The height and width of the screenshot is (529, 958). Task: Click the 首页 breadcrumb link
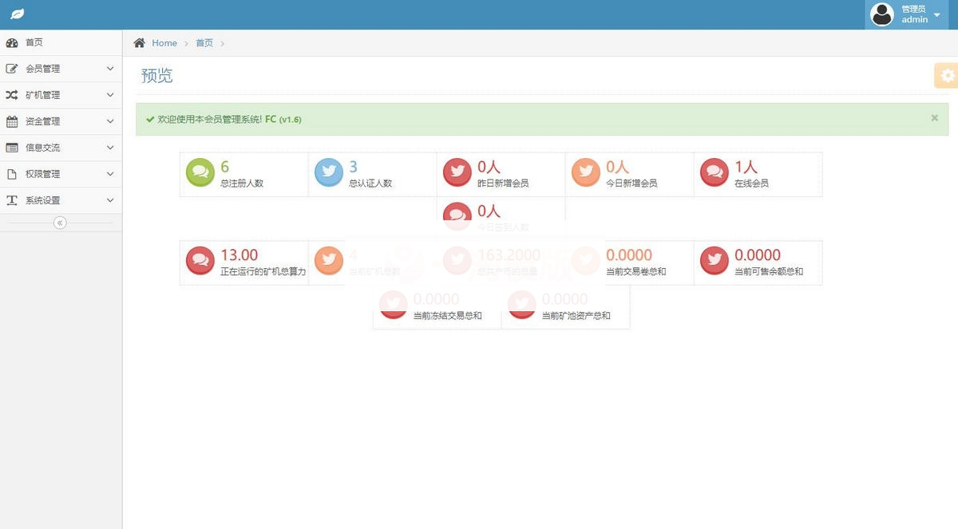[x=204, y=43]
